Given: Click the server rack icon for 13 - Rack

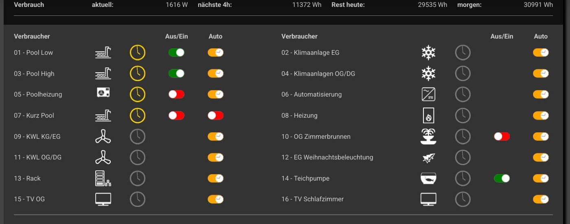Looking at the screenshot, I should [x=103, y=179].
